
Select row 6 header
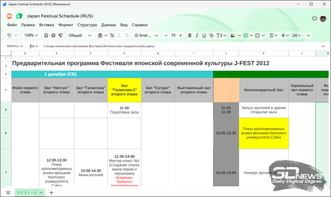point(6,133)
